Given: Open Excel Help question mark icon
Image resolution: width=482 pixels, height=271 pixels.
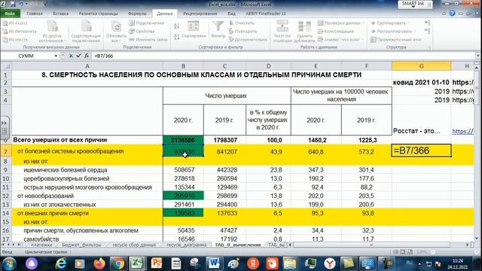Looking at the screenshot, I should (x=452, y=14).
